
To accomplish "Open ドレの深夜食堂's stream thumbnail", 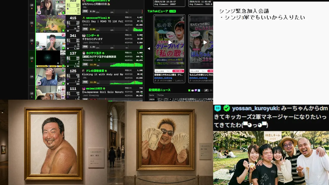I will (50, 77).
